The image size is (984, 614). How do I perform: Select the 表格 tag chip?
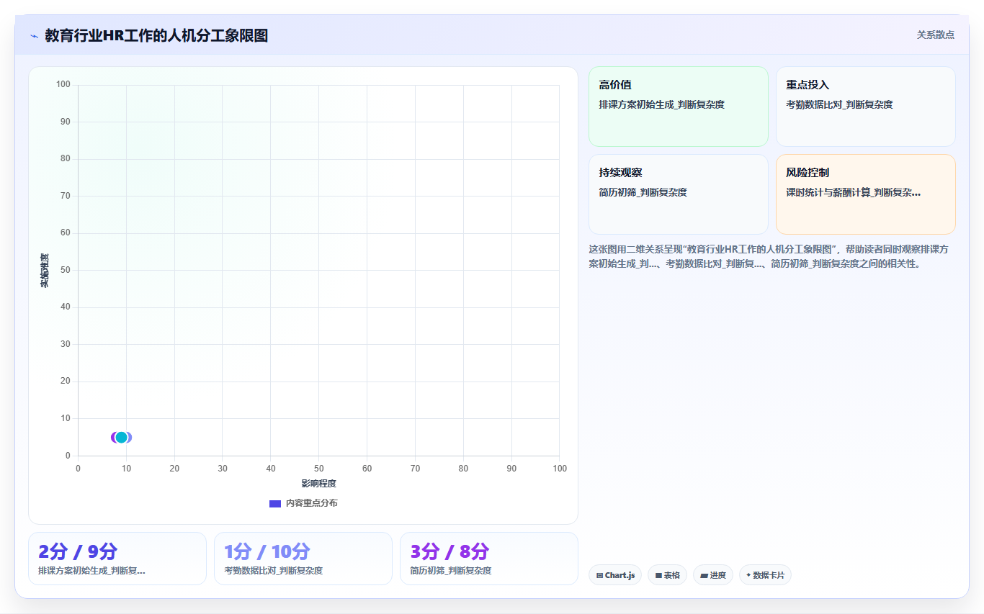point(667,575)
